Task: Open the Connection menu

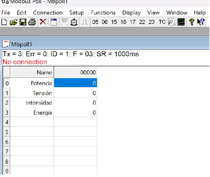Action: 48,13
